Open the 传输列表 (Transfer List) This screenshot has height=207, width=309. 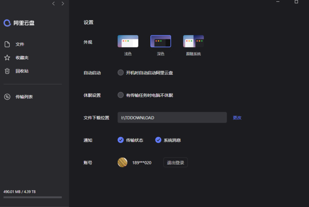tap(24, 97)
